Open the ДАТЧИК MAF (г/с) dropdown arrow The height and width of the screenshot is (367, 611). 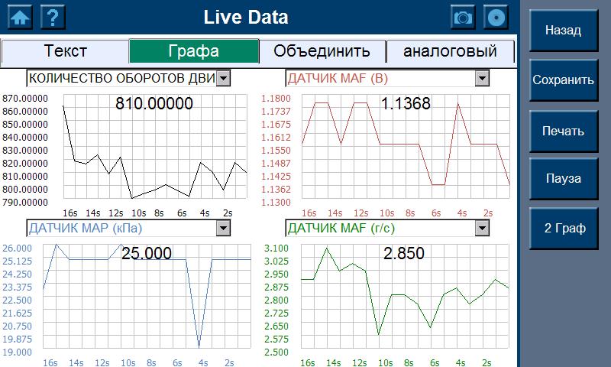tap(481, 228)
